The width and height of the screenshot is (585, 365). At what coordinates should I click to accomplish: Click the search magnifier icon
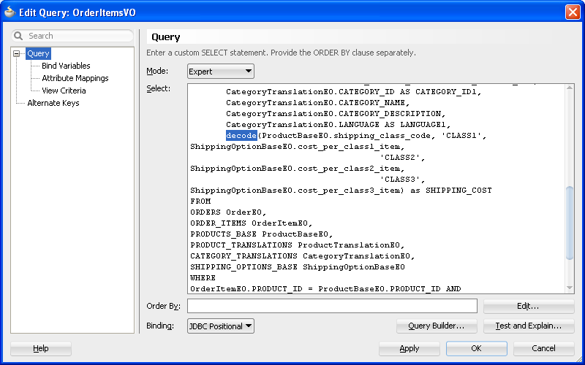pos(18,36)
